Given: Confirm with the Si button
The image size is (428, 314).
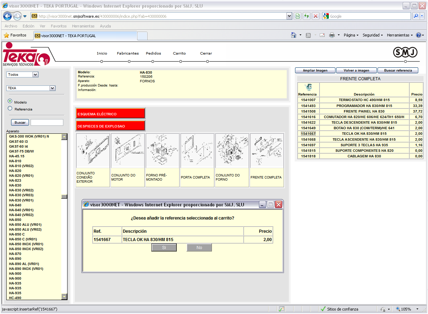Looking at the screenshot, I should click(164, 248).
